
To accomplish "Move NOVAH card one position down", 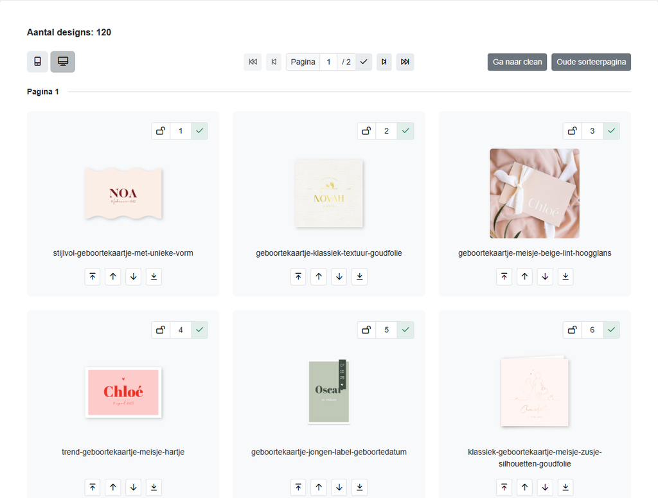I will [x=339, y=276].
